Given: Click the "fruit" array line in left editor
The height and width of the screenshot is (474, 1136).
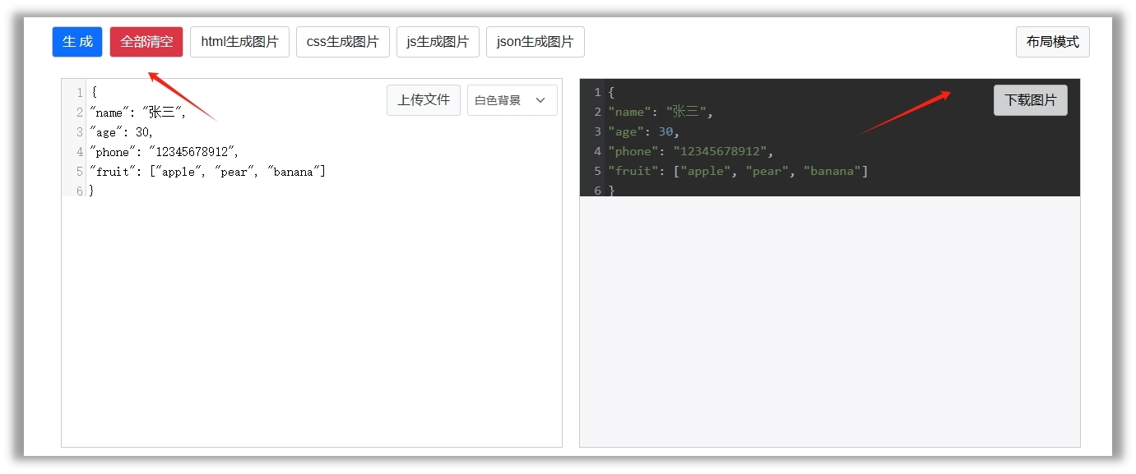Looking at the screenshot, I should click(207, 172).
